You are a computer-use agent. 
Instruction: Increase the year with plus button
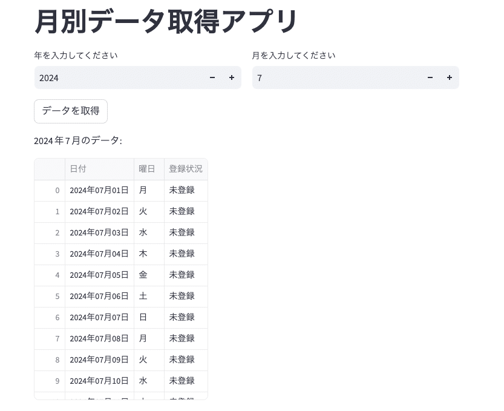coord(231,77)
